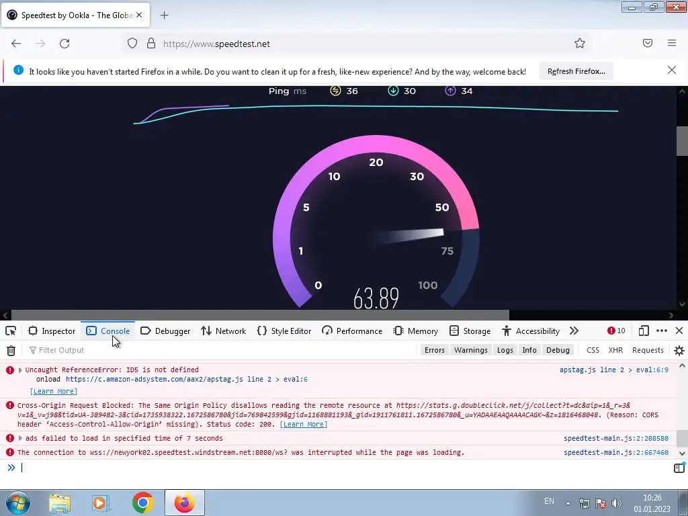Toggle Responsive Design Mode icon
The width and height of the screenshot is (688, 516).
(644, 331)
